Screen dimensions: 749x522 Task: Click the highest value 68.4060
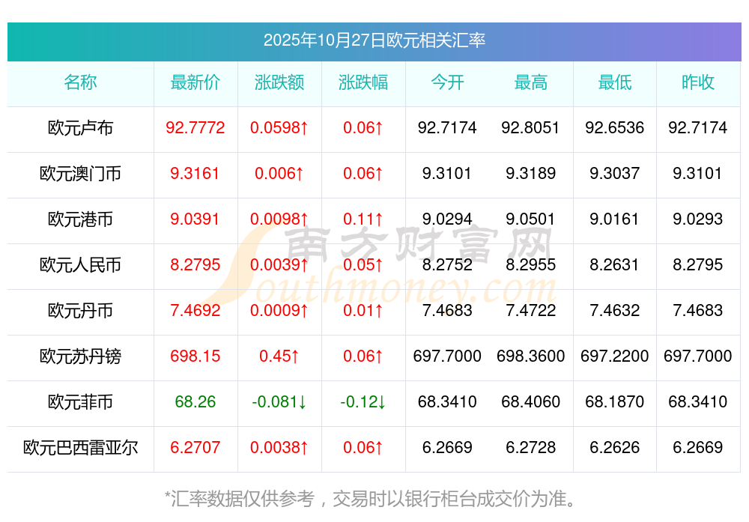pos(531,401)
